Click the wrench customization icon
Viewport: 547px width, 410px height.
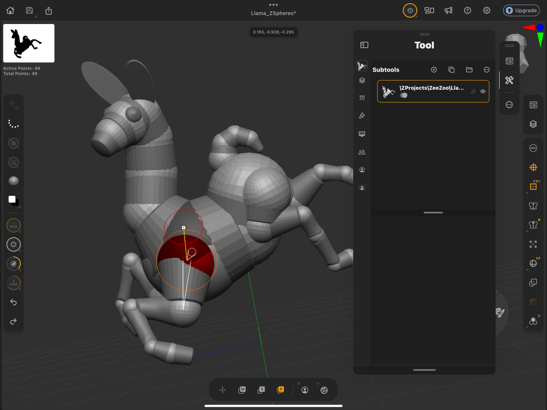coord(509,81)
